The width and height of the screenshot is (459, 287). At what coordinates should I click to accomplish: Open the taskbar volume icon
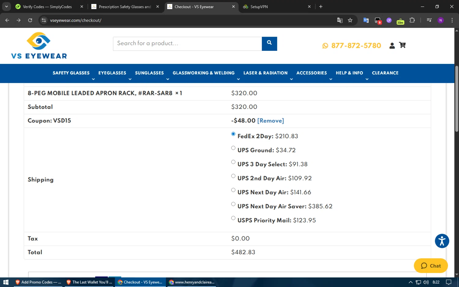[x=426, y=282]
